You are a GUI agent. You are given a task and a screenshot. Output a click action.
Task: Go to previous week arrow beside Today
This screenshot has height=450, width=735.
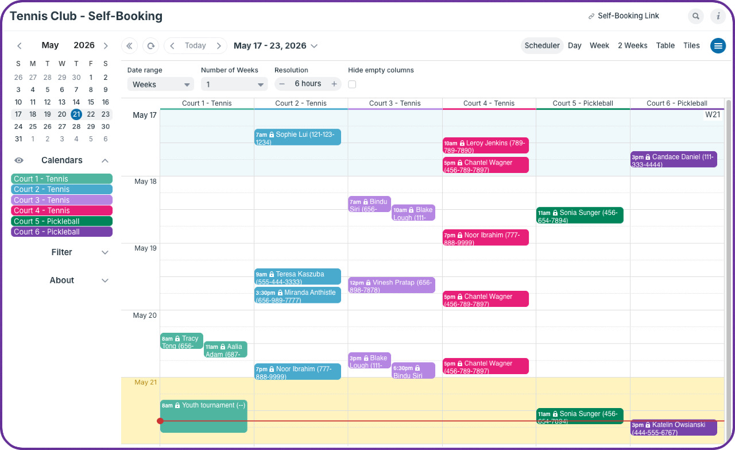click(x=172, y=46)
